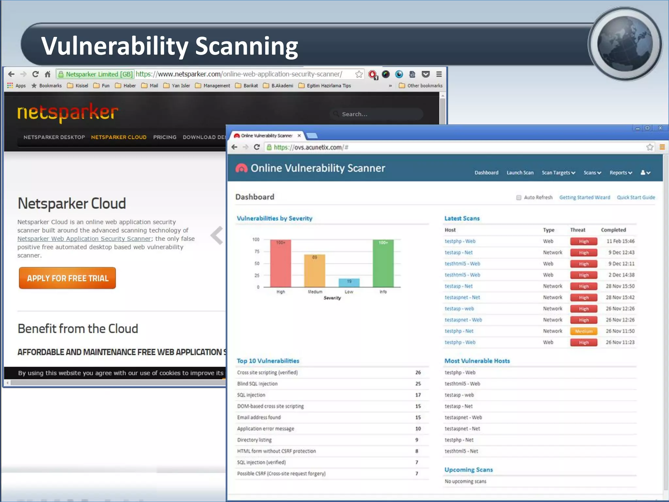This screenshot has height=502, width=669.
Task: Click Apply For Free Trial button
Action: 67,278
